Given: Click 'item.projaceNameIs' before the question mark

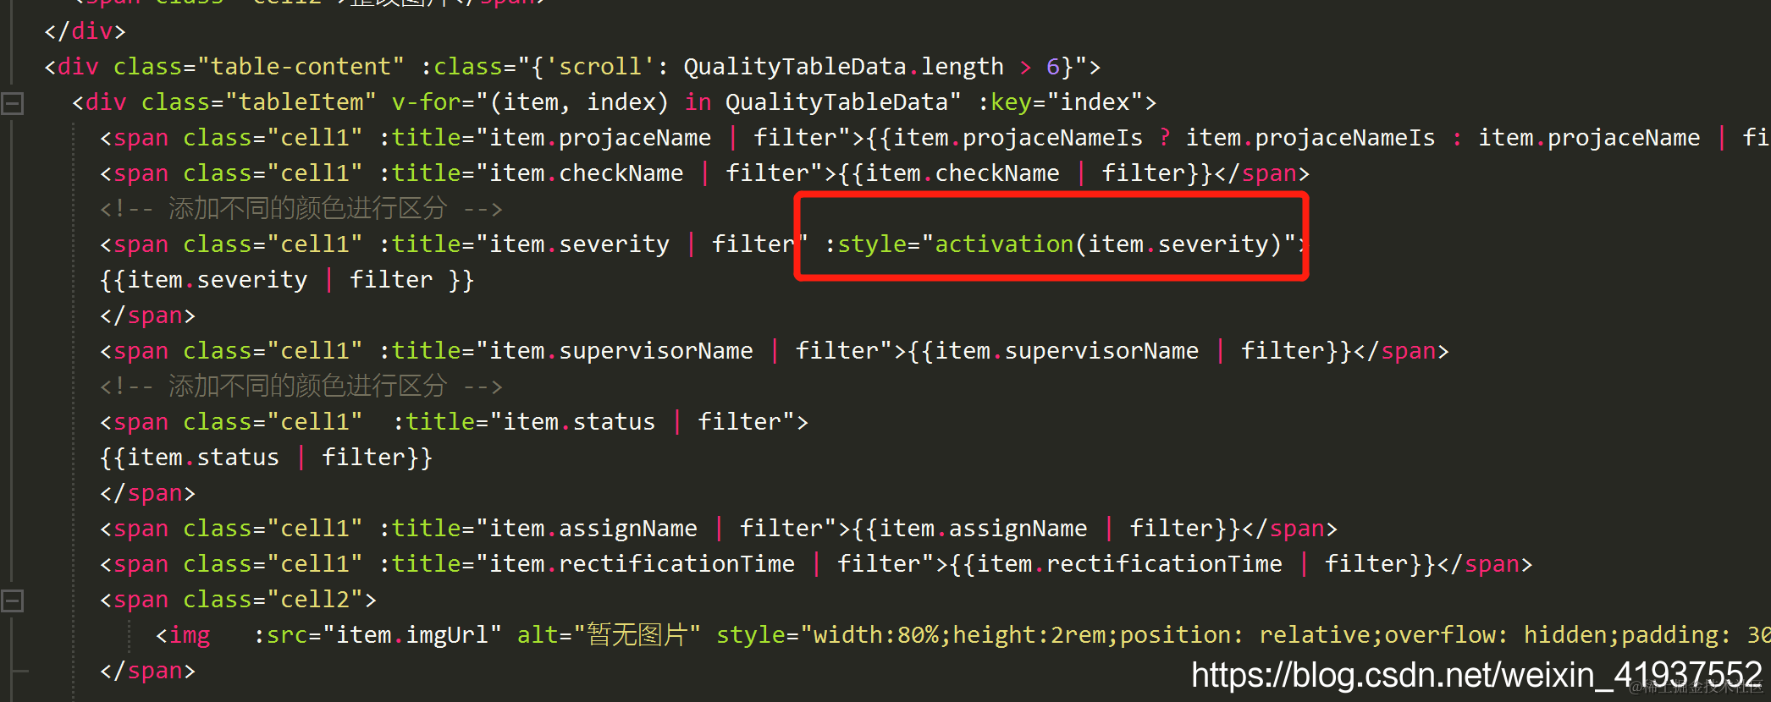Looking at the screenshot, I should pyautogui.click(x=1017, y=138).
